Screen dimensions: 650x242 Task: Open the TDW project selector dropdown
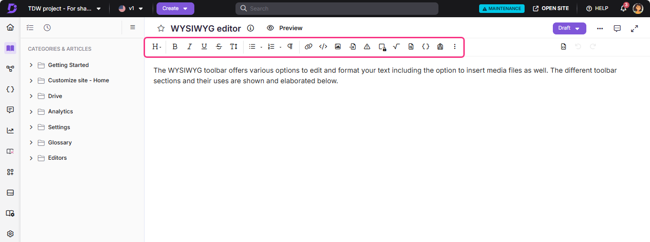coord(65,9)
